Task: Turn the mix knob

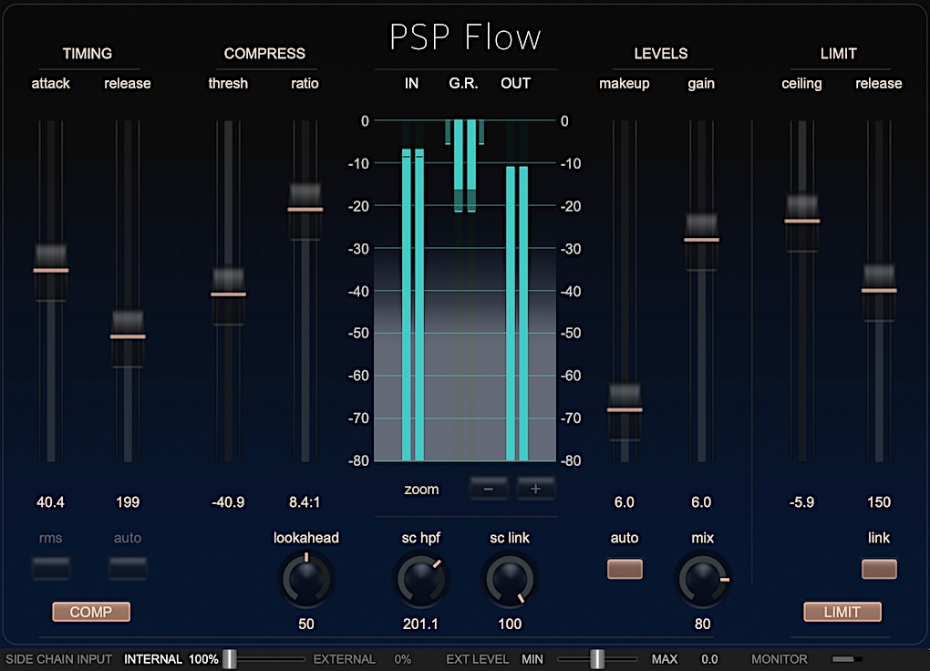Action: (x=702, y=580)
